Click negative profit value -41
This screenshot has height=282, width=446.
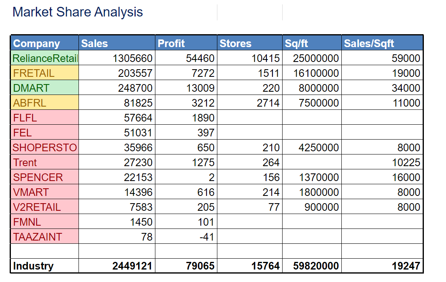tap(207, 237)
